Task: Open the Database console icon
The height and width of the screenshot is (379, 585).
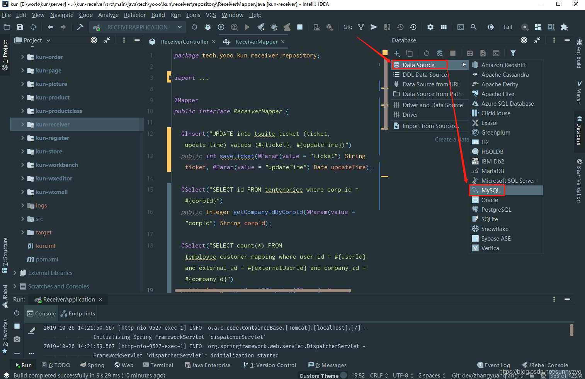Action: 496,53
